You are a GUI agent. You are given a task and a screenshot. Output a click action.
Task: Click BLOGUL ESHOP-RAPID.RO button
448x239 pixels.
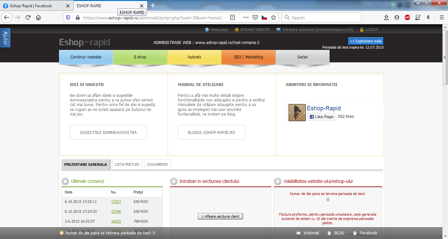coord(212,132)
